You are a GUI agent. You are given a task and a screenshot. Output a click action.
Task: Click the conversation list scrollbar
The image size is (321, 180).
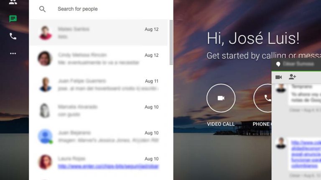pyautogui.click(x=171, y=42)
